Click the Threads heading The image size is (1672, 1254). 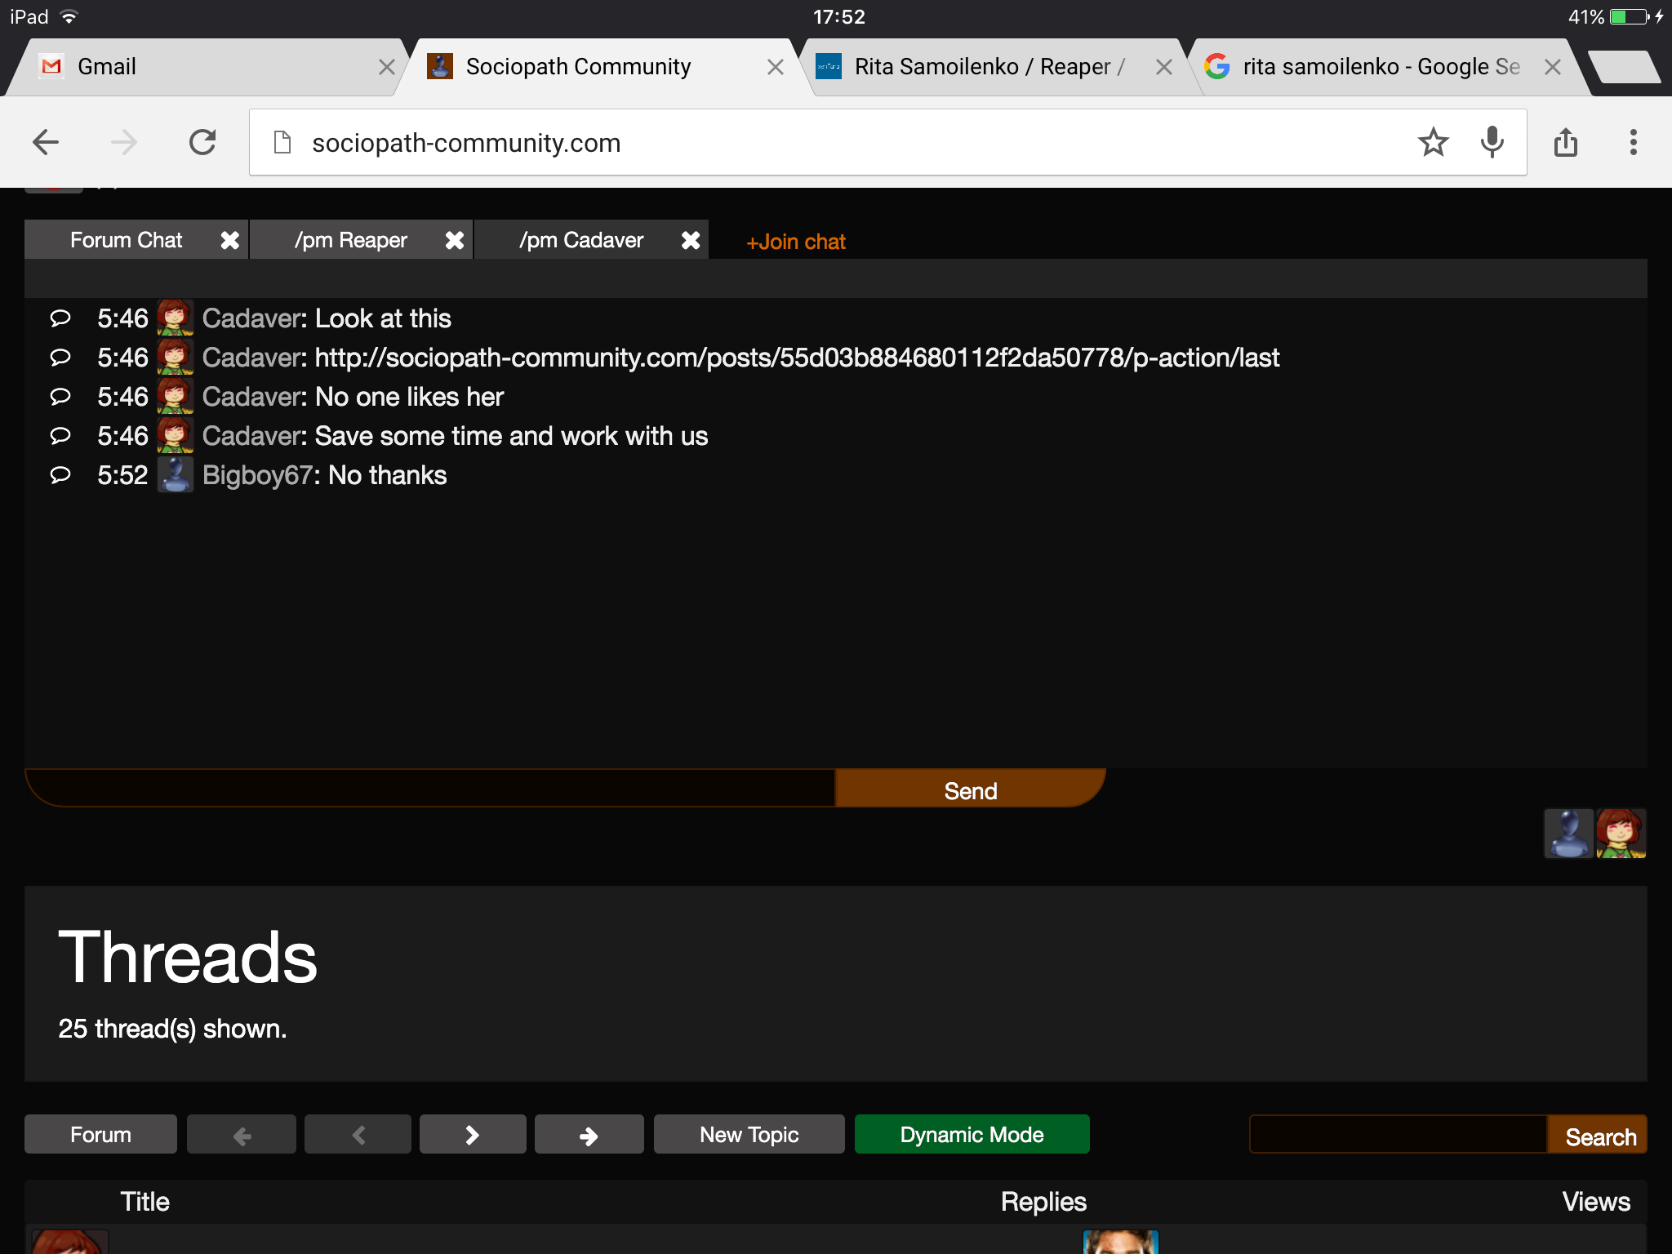point(188,957)
